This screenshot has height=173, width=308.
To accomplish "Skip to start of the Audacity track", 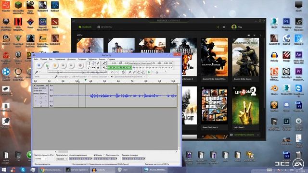I will point(63,65).
